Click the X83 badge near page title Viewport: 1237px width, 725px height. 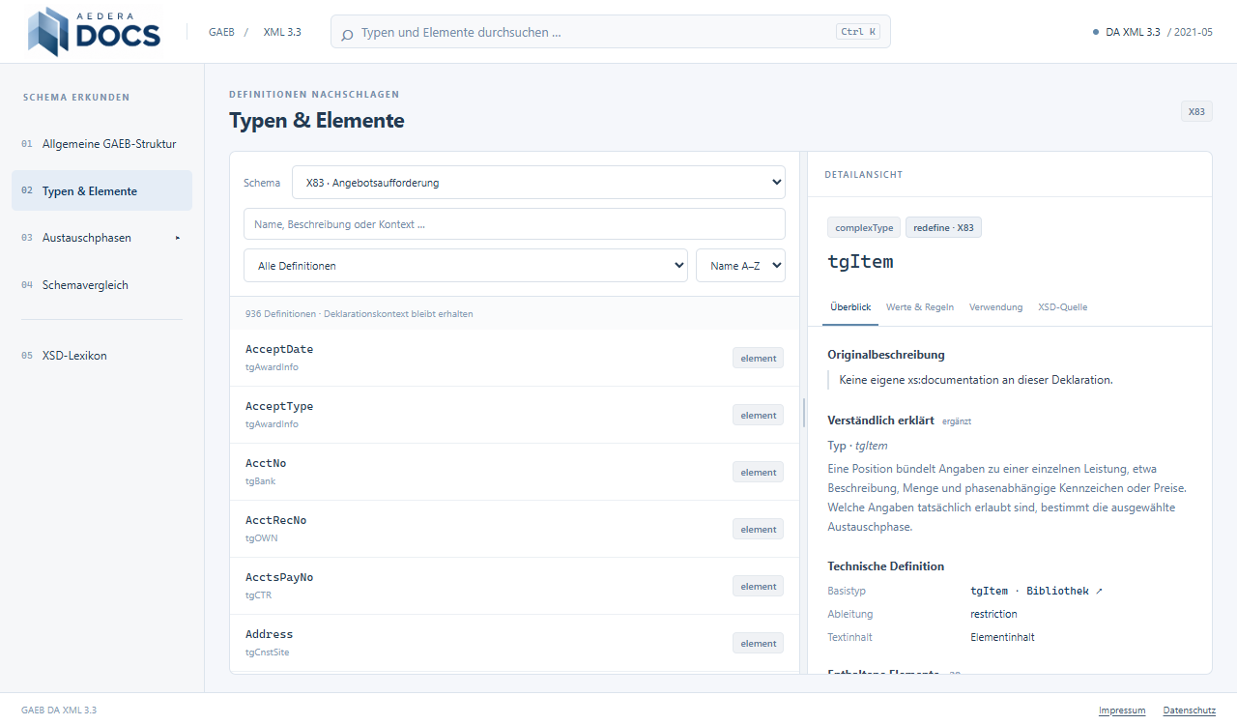pyautogui.click(x=1196, y=111)
